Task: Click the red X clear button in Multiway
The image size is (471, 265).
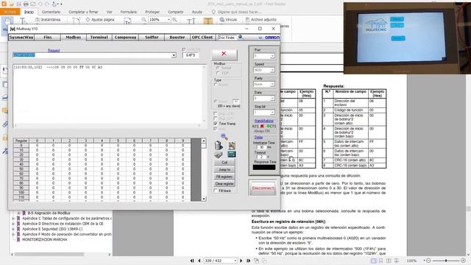Action: [224, 54]
